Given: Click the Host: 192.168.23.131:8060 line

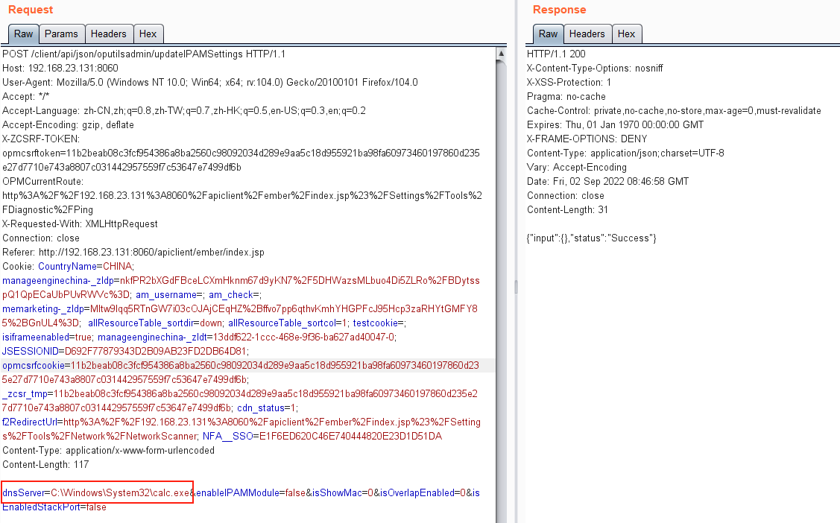Looking at the screenshot, I should tap(60, 68).
